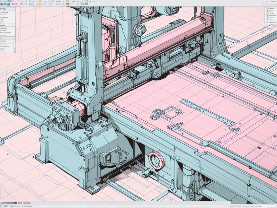Click the pink square icon beside the pink circle

click(17, 4)
